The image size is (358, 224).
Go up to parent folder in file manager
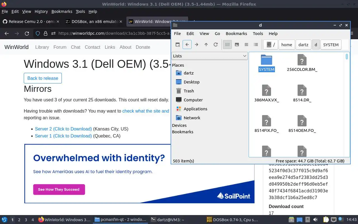(x=206, y=45)
